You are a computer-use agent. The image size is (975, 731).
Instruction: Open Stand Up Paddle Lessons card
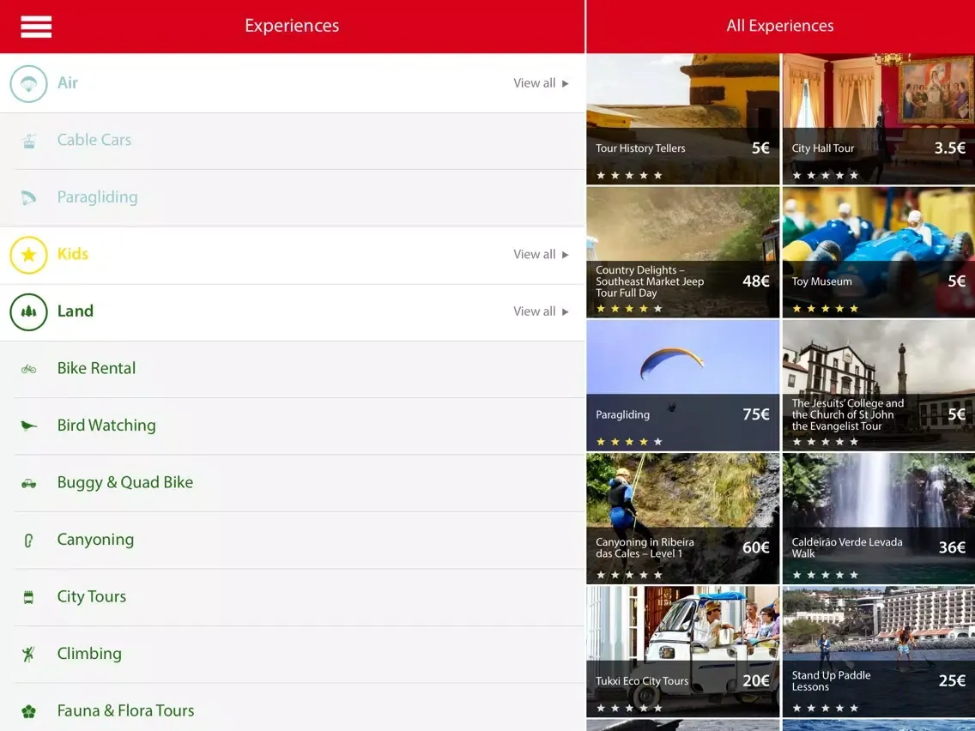pos(879,651)
